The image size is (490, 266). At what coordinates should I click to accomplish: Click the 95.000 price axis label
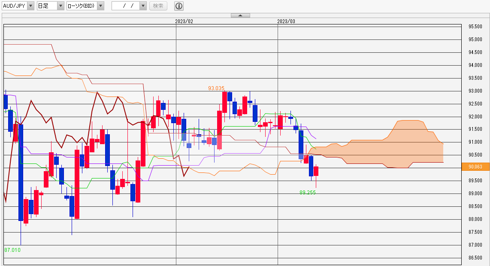[475, 39]
